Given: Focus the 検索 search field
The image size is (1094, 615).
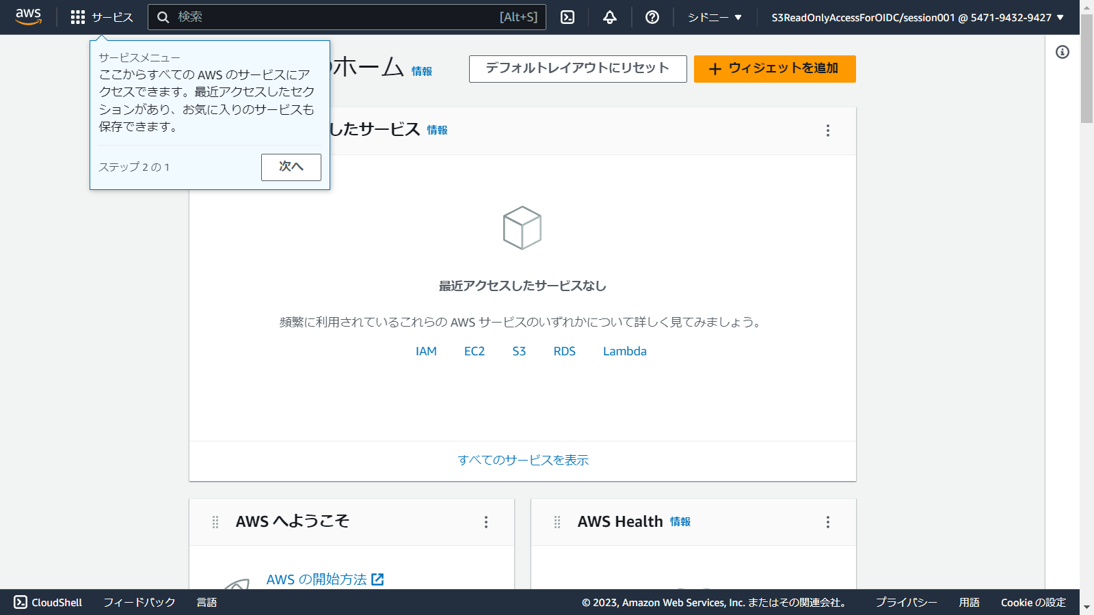Looking at the screenshot, I should click(x=335, y=17).
